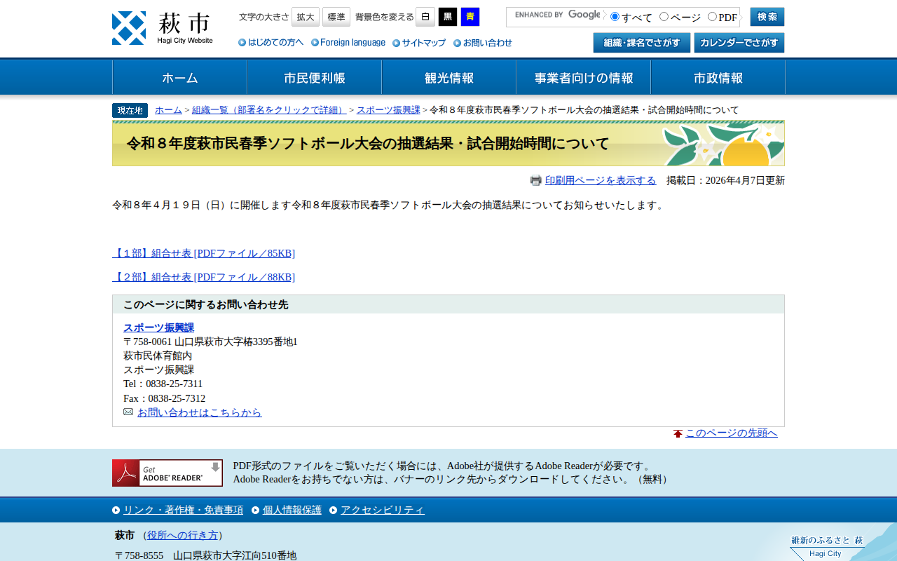Click the 拡大 text size button
The height and width of the screenshot is (561, 897).
(x=306, y=17)
